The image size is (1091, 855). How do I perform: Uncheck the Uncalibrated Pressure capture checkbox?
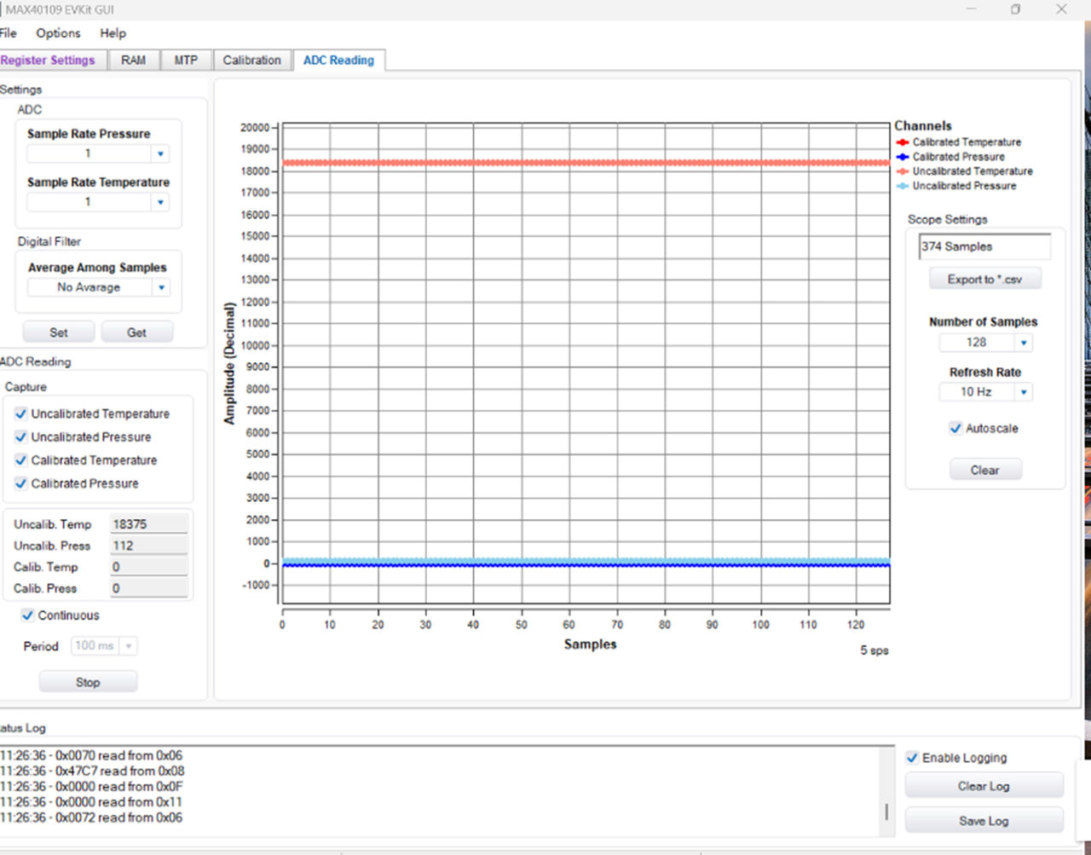pyautogui.click(x=20, y=436)
